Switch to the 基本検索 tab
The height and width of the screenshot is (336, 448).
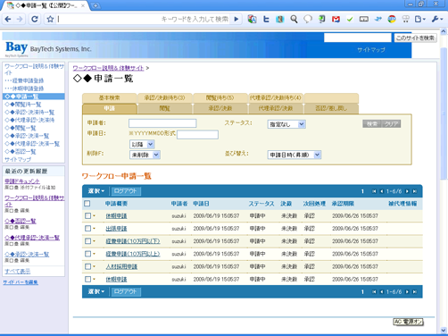point(110,98)
